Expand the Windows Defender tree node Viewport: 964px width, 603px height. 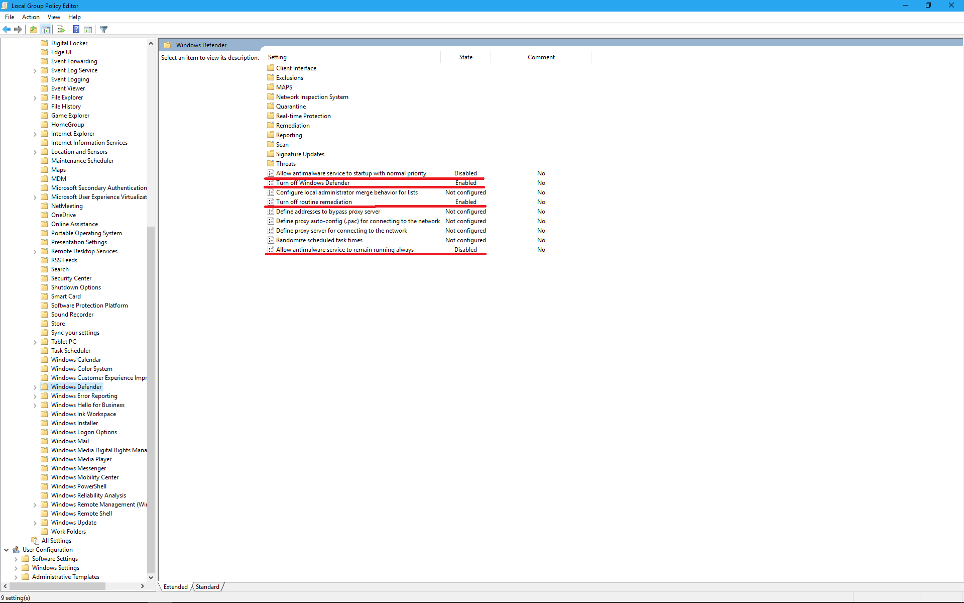pos(35,387)
